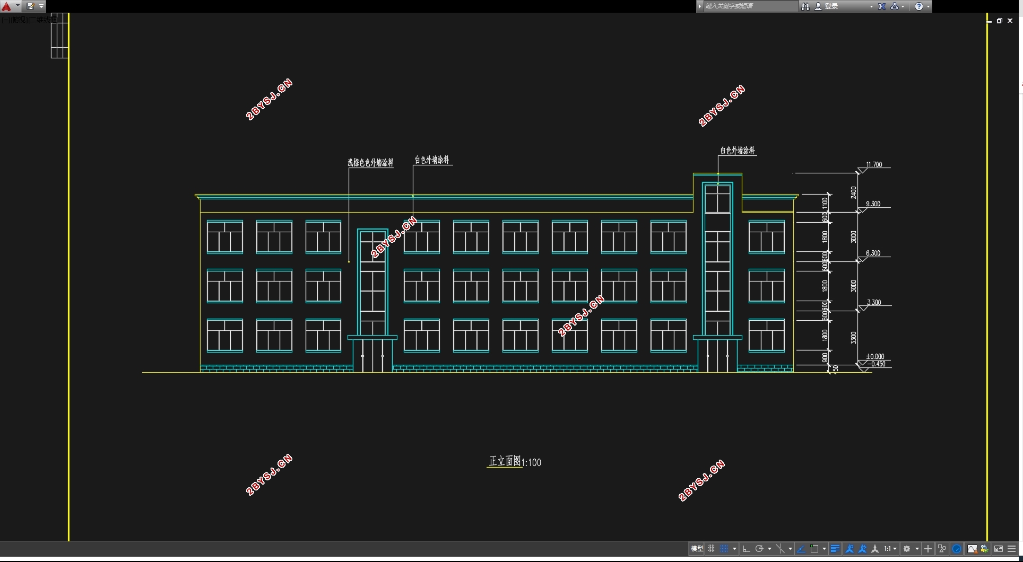Screen dimensions: 1023x562
Task: Click the workspace switching gear icon
Action: [x=907, y=549]
